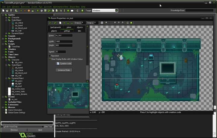Select obj_scene_dynamic in resource tree
This screenshot has width=217, height=138.
(19, 94)
